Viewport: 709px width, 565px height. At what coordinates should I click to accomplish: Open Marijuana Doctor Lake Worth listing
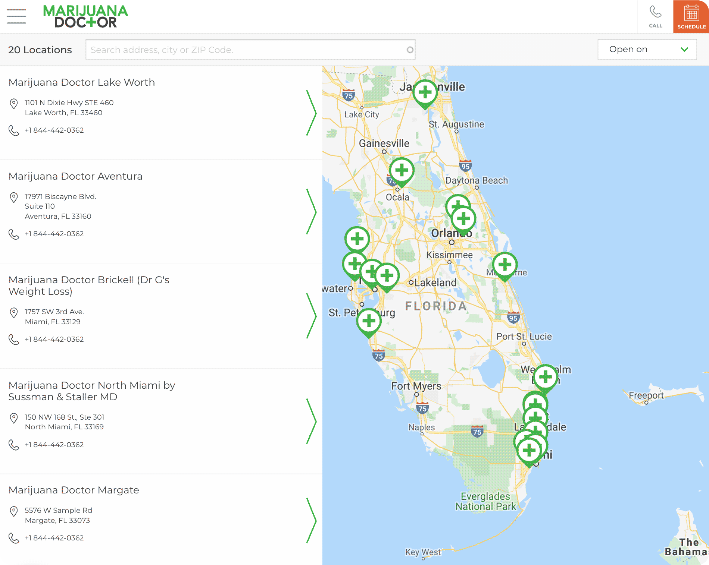(x=82, y=82)
